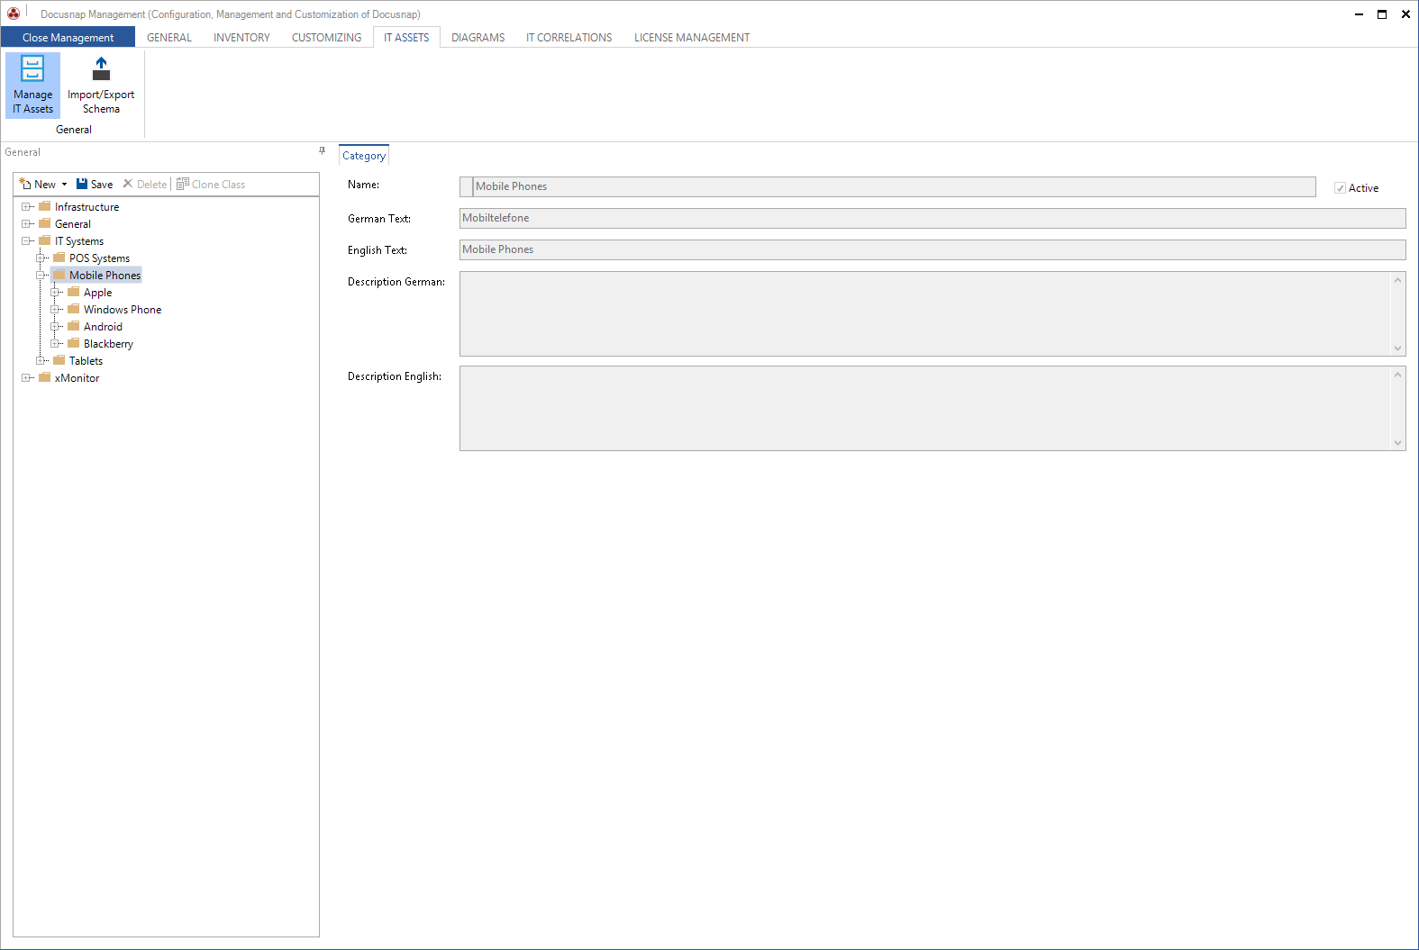
Task: Switch to the INVENTORY ribbon tab
Action: pyautogui.click(x=241, y=38)
